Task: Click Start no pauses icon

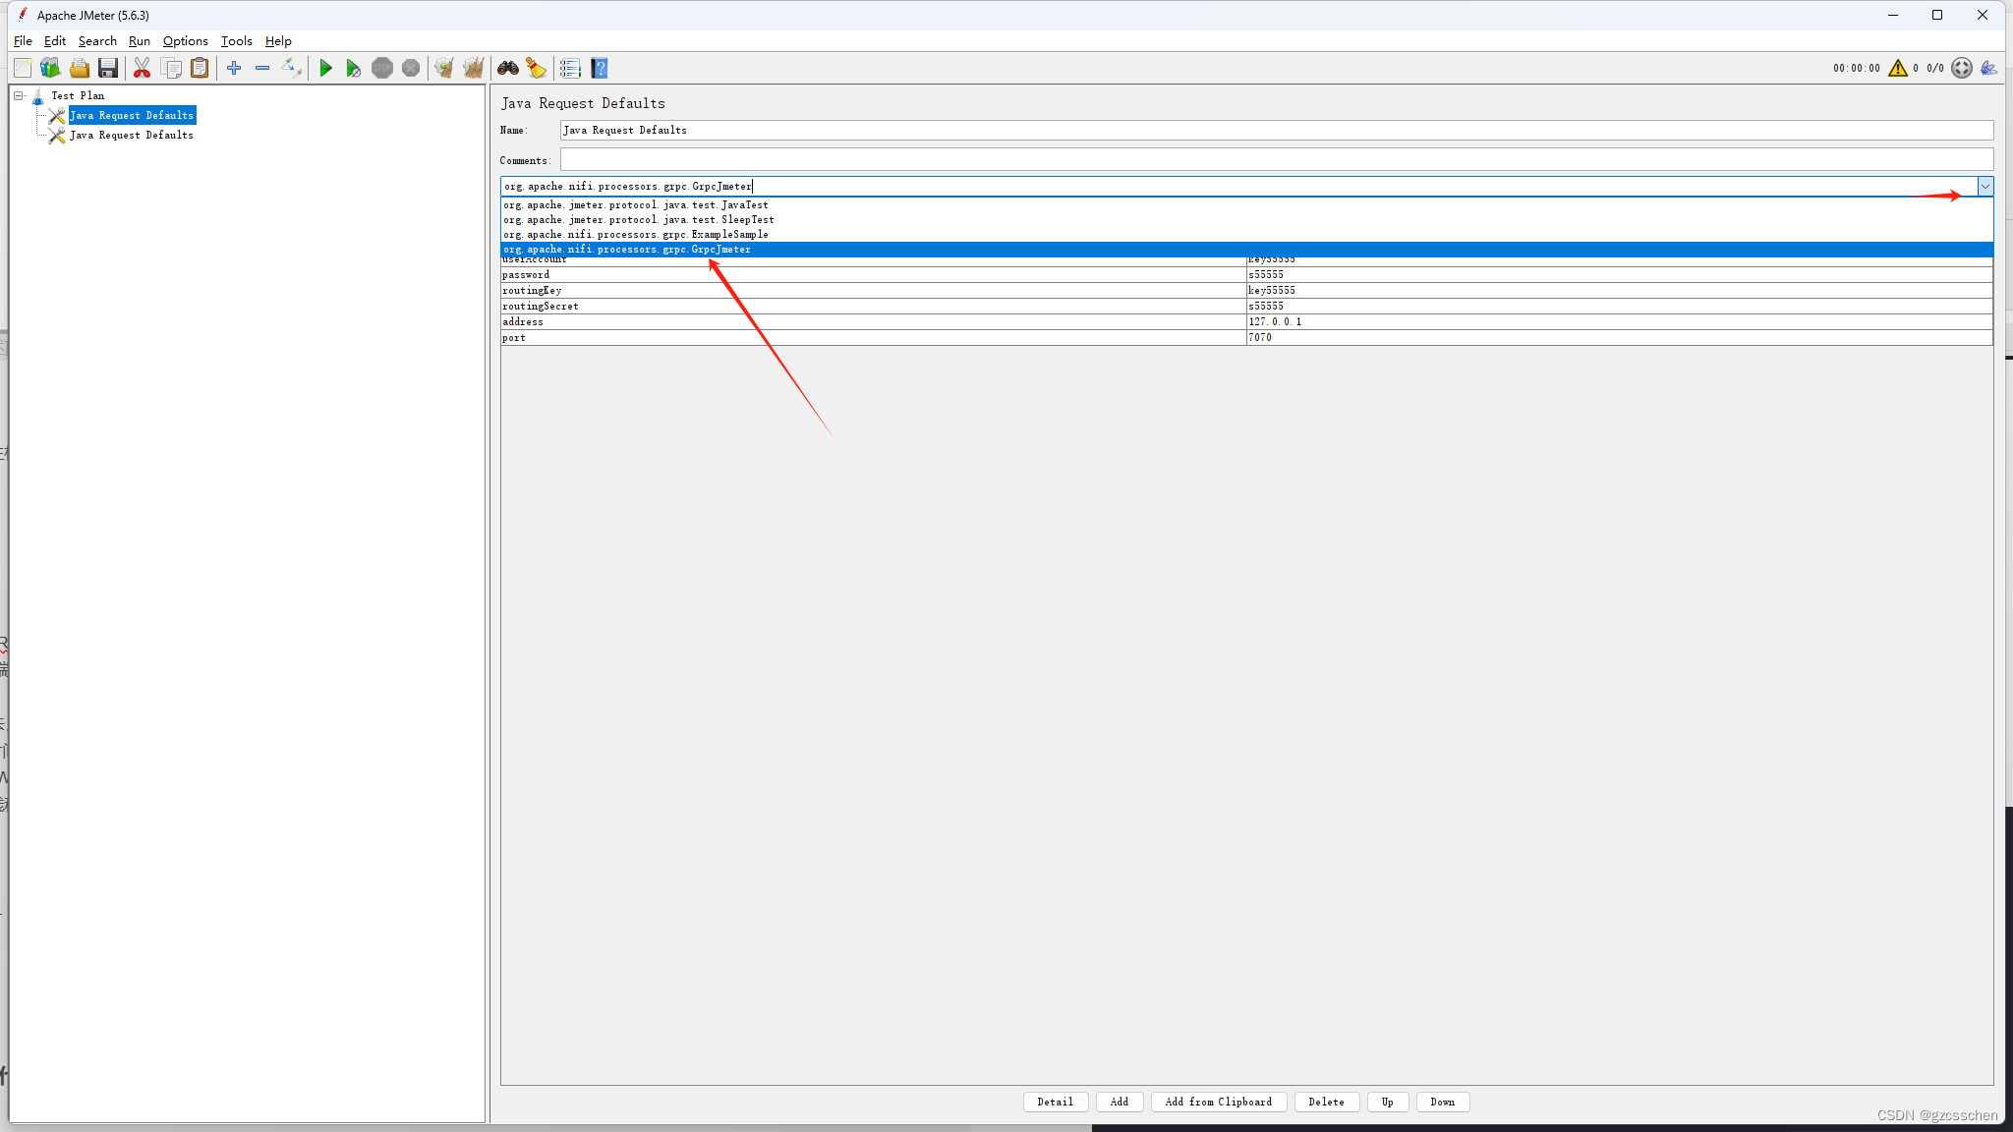Action: coord(353,68)
